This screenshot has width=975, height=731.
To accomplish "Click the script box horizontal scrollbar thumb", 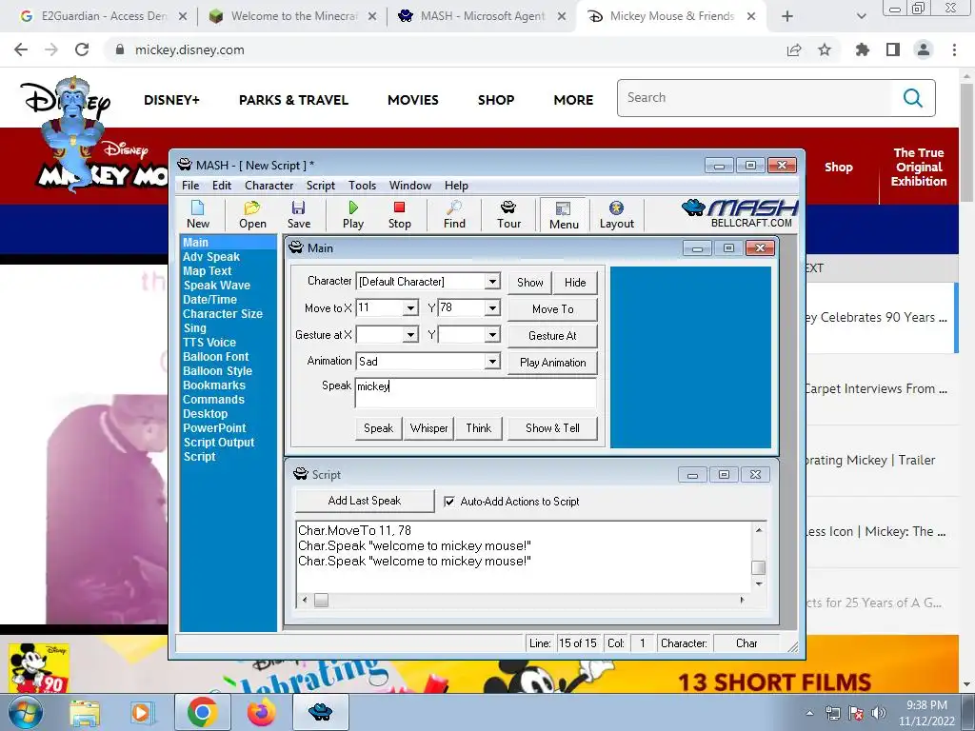I will (x=321, y=600).
